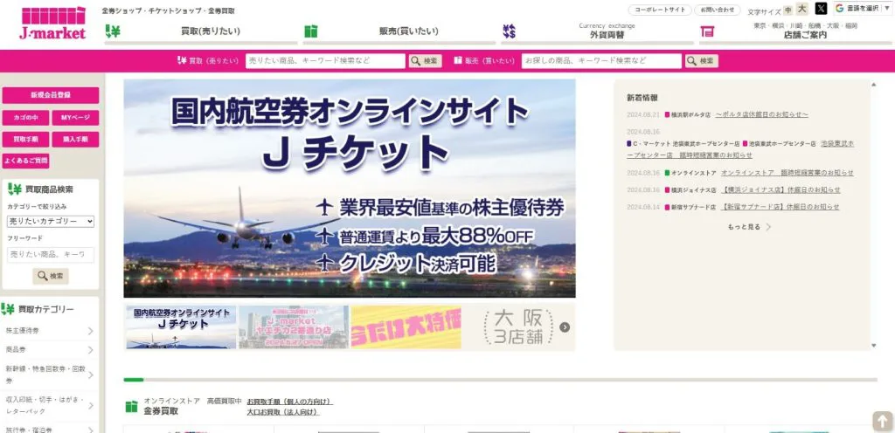This screenshot has width=895, height=433.
Task: Click the green carousel progress bar
Action: [x=134, y=380]
